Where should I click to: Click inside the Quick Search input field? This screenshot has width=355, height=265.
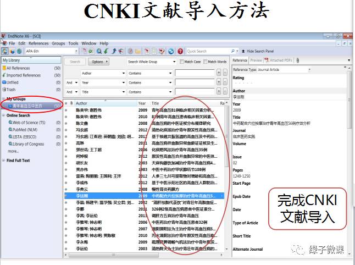coord(208,51)
